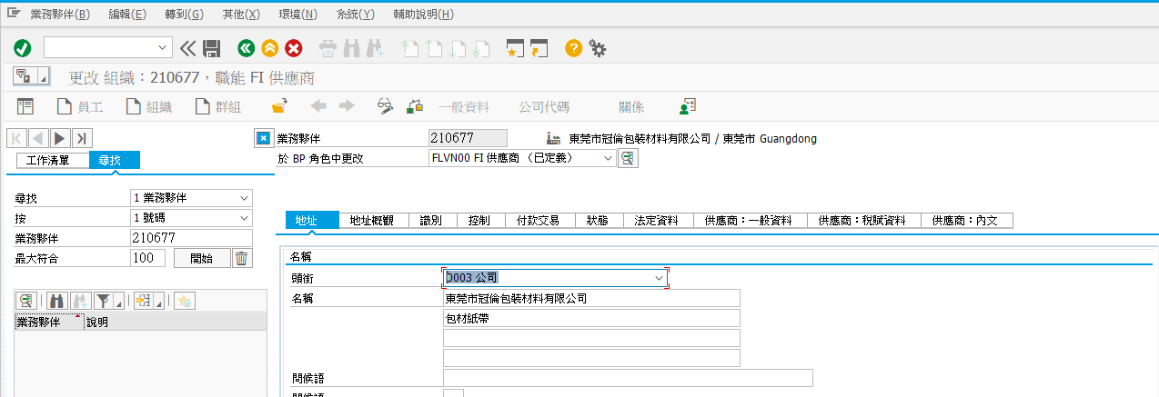Click the 開始 search button
This screenshot has height=397, width=1159.
point(202,258)
